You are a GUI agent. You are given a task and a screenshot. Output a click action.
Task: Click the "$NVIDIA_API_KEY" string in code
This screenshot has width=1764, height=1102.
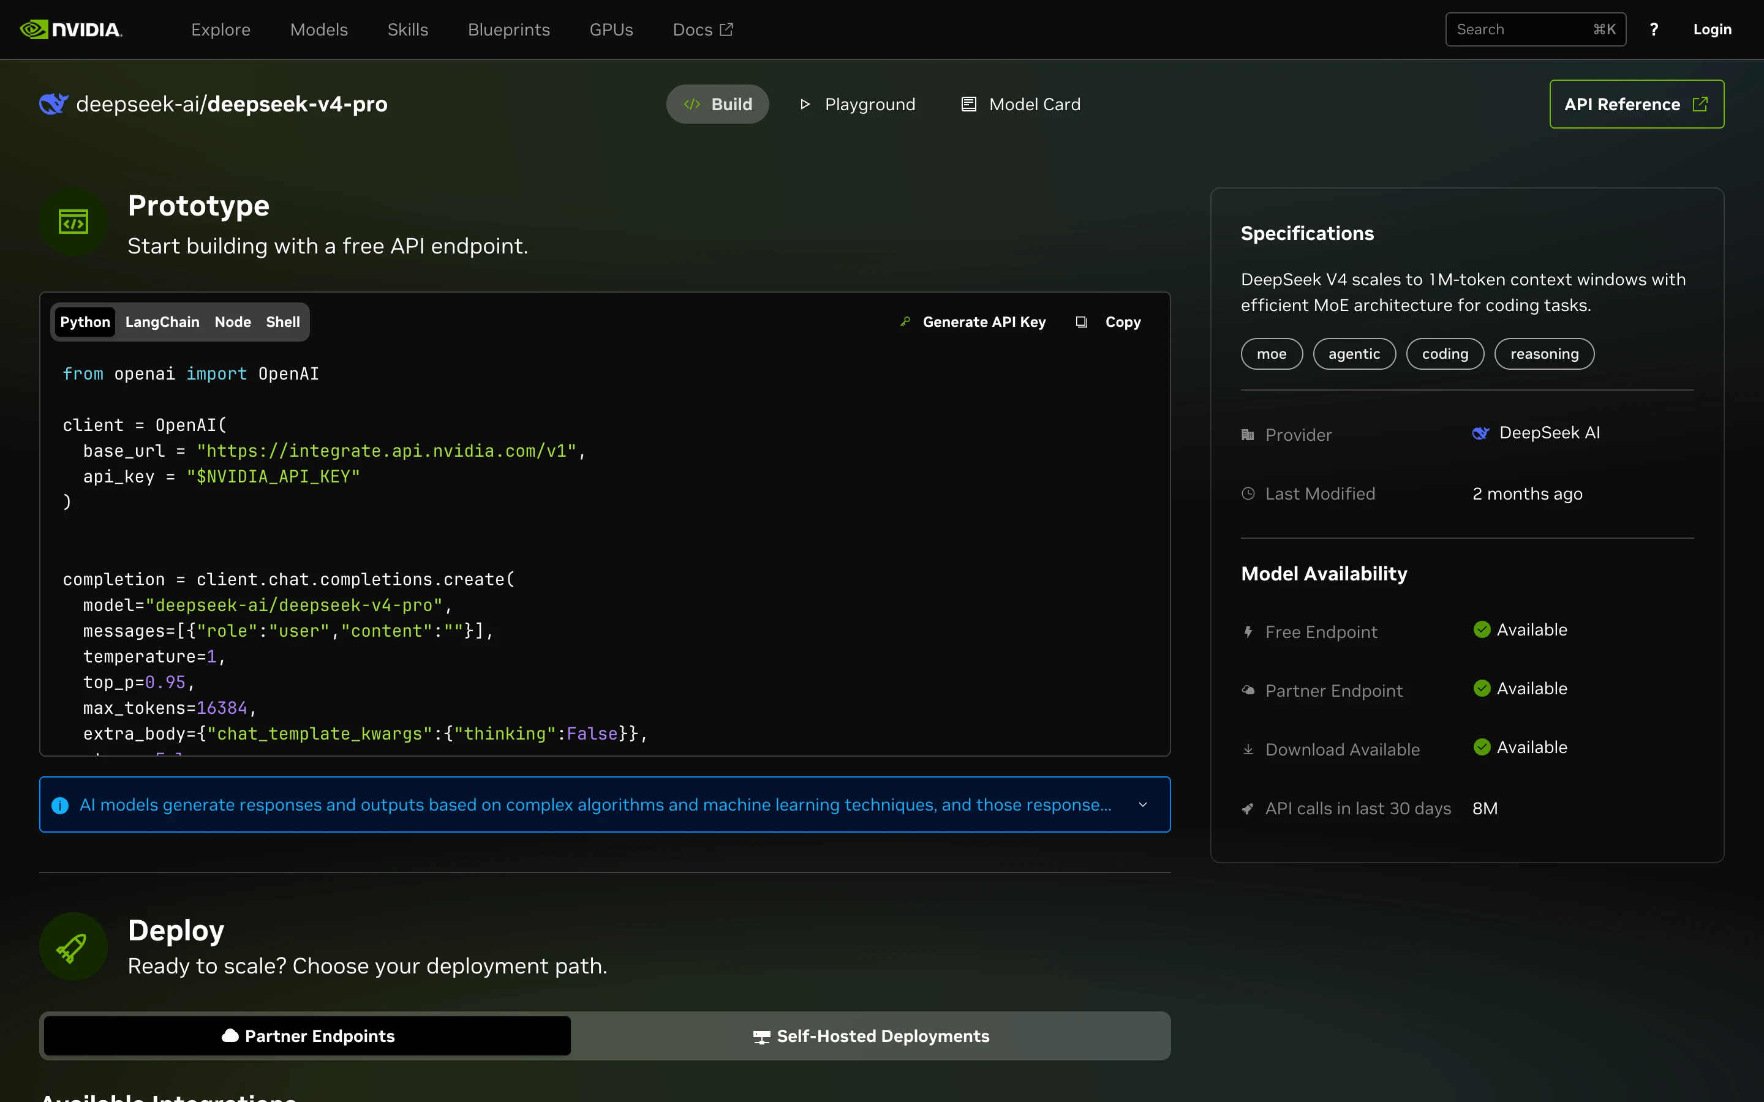(273, 477)
